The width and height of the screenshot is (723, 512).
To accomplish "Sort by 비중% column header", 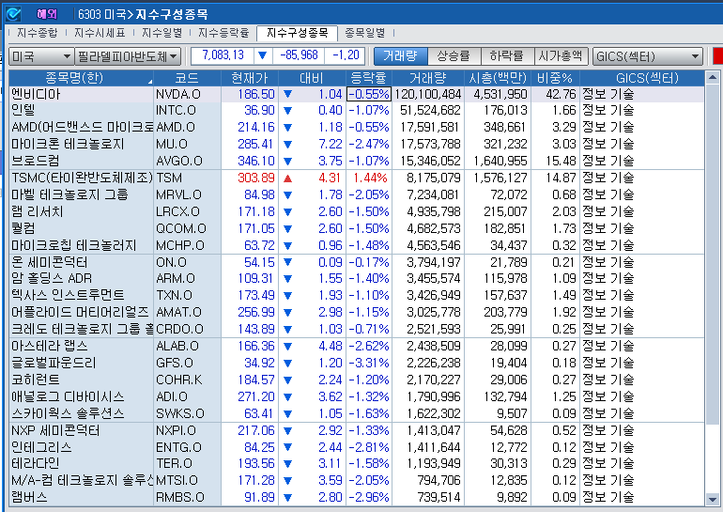I will coord(555,78).
